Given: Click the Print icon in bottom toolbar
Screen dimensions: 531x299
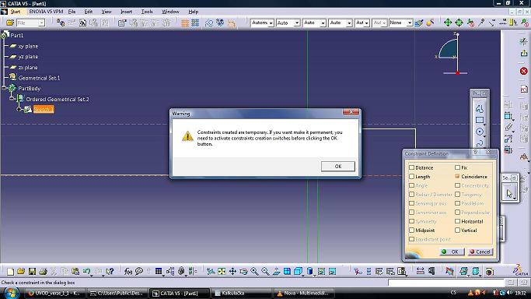Looking at the screenshot, I should [43, 271].
